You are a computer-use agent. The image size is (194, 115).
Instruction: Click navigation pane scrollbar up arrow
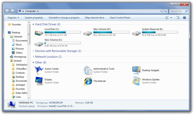point(29,23)
